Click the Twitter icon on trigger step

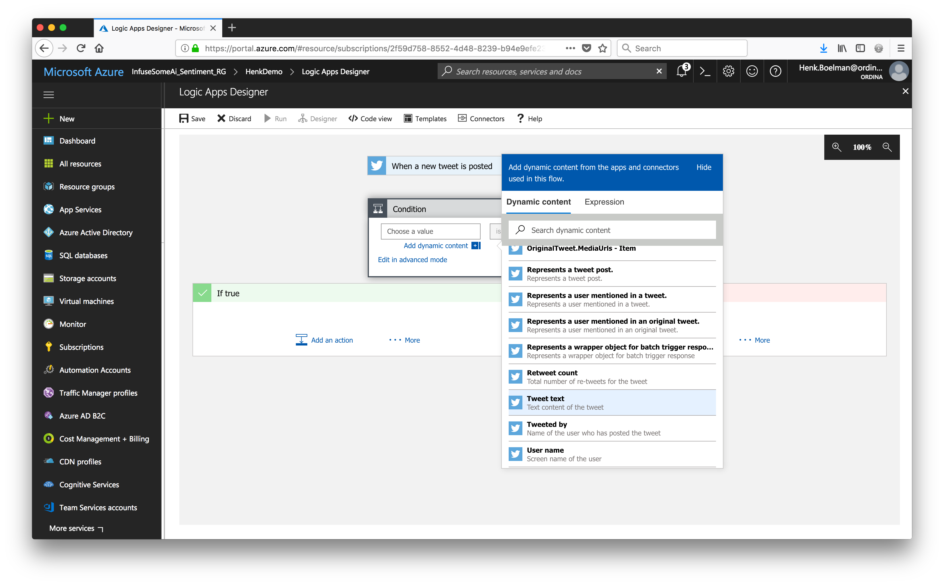click(377, 166)
